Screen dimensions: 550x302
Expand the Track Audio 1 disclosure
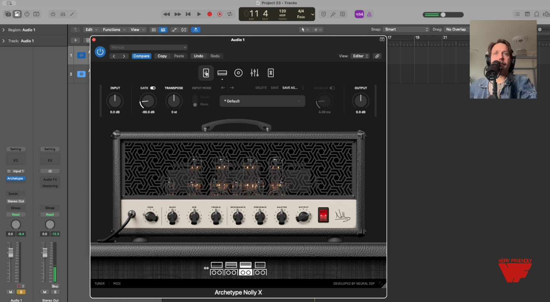[x=4, y=41]
